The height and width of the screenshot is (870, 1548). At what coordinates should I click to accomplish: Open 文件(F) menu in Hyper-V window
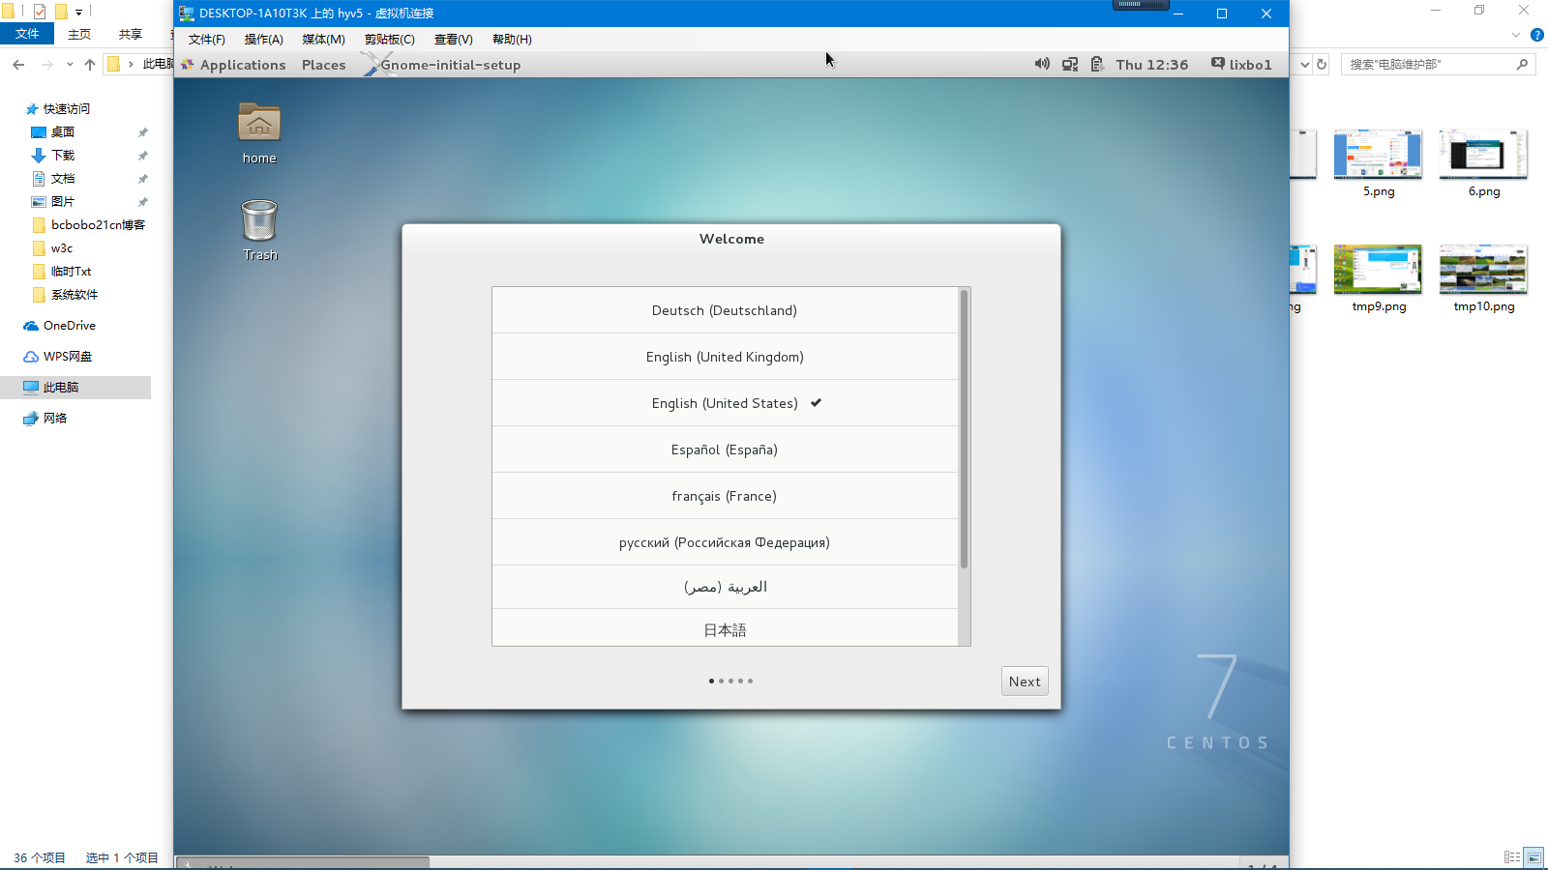tap(206, 40)
